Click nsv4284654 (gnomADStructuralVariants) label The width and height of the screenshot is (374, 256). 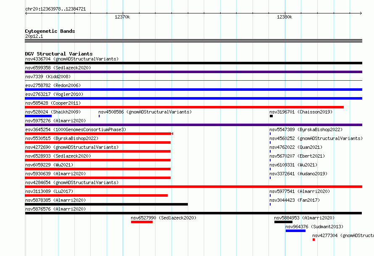pos(72,182)
